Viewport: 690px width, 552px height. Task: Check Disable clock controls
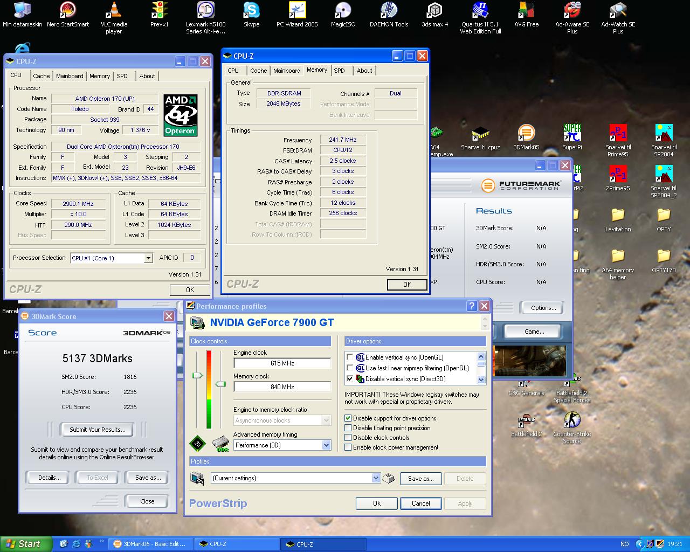[348, 438]
